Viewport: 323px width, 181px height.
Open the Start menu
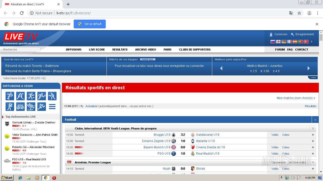[x=7, y=177]
